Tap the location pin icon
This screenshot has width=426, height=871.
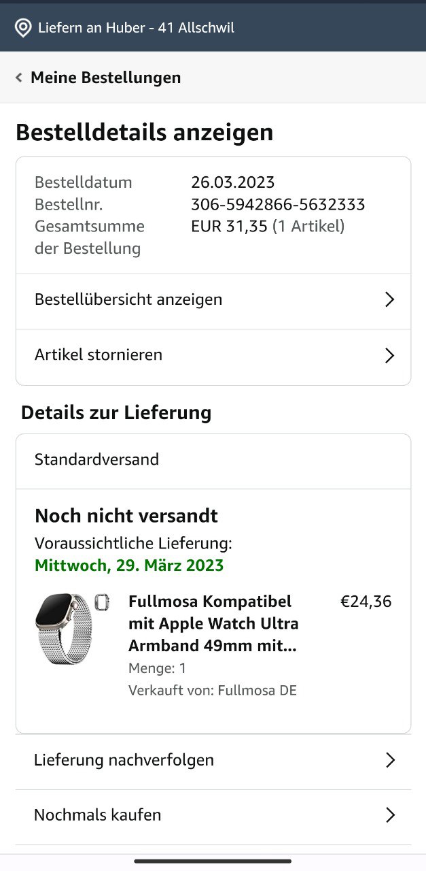tap(23, 28)
